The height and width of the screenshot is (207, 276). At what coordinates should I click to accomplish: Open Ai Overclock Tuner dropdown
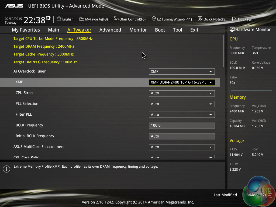182,72
